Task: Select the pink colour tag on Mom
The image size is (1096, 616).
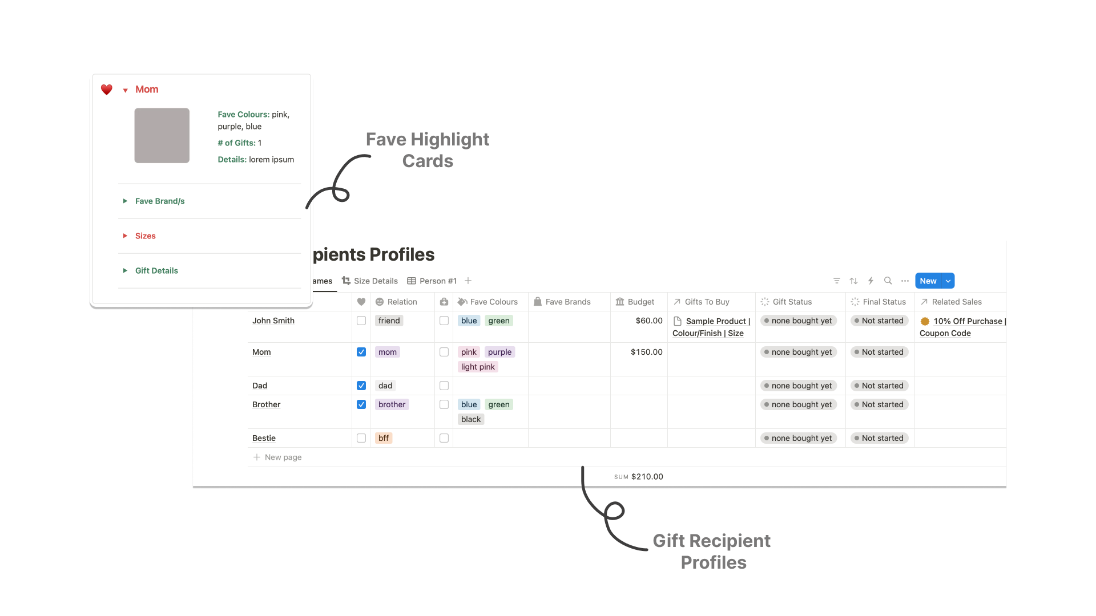Action: [468, 351]
